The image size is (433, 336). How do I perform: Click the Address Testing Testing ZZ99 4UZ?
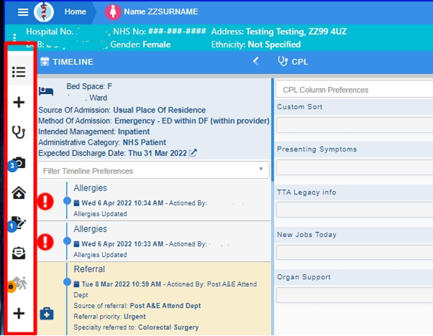[279, 32]
